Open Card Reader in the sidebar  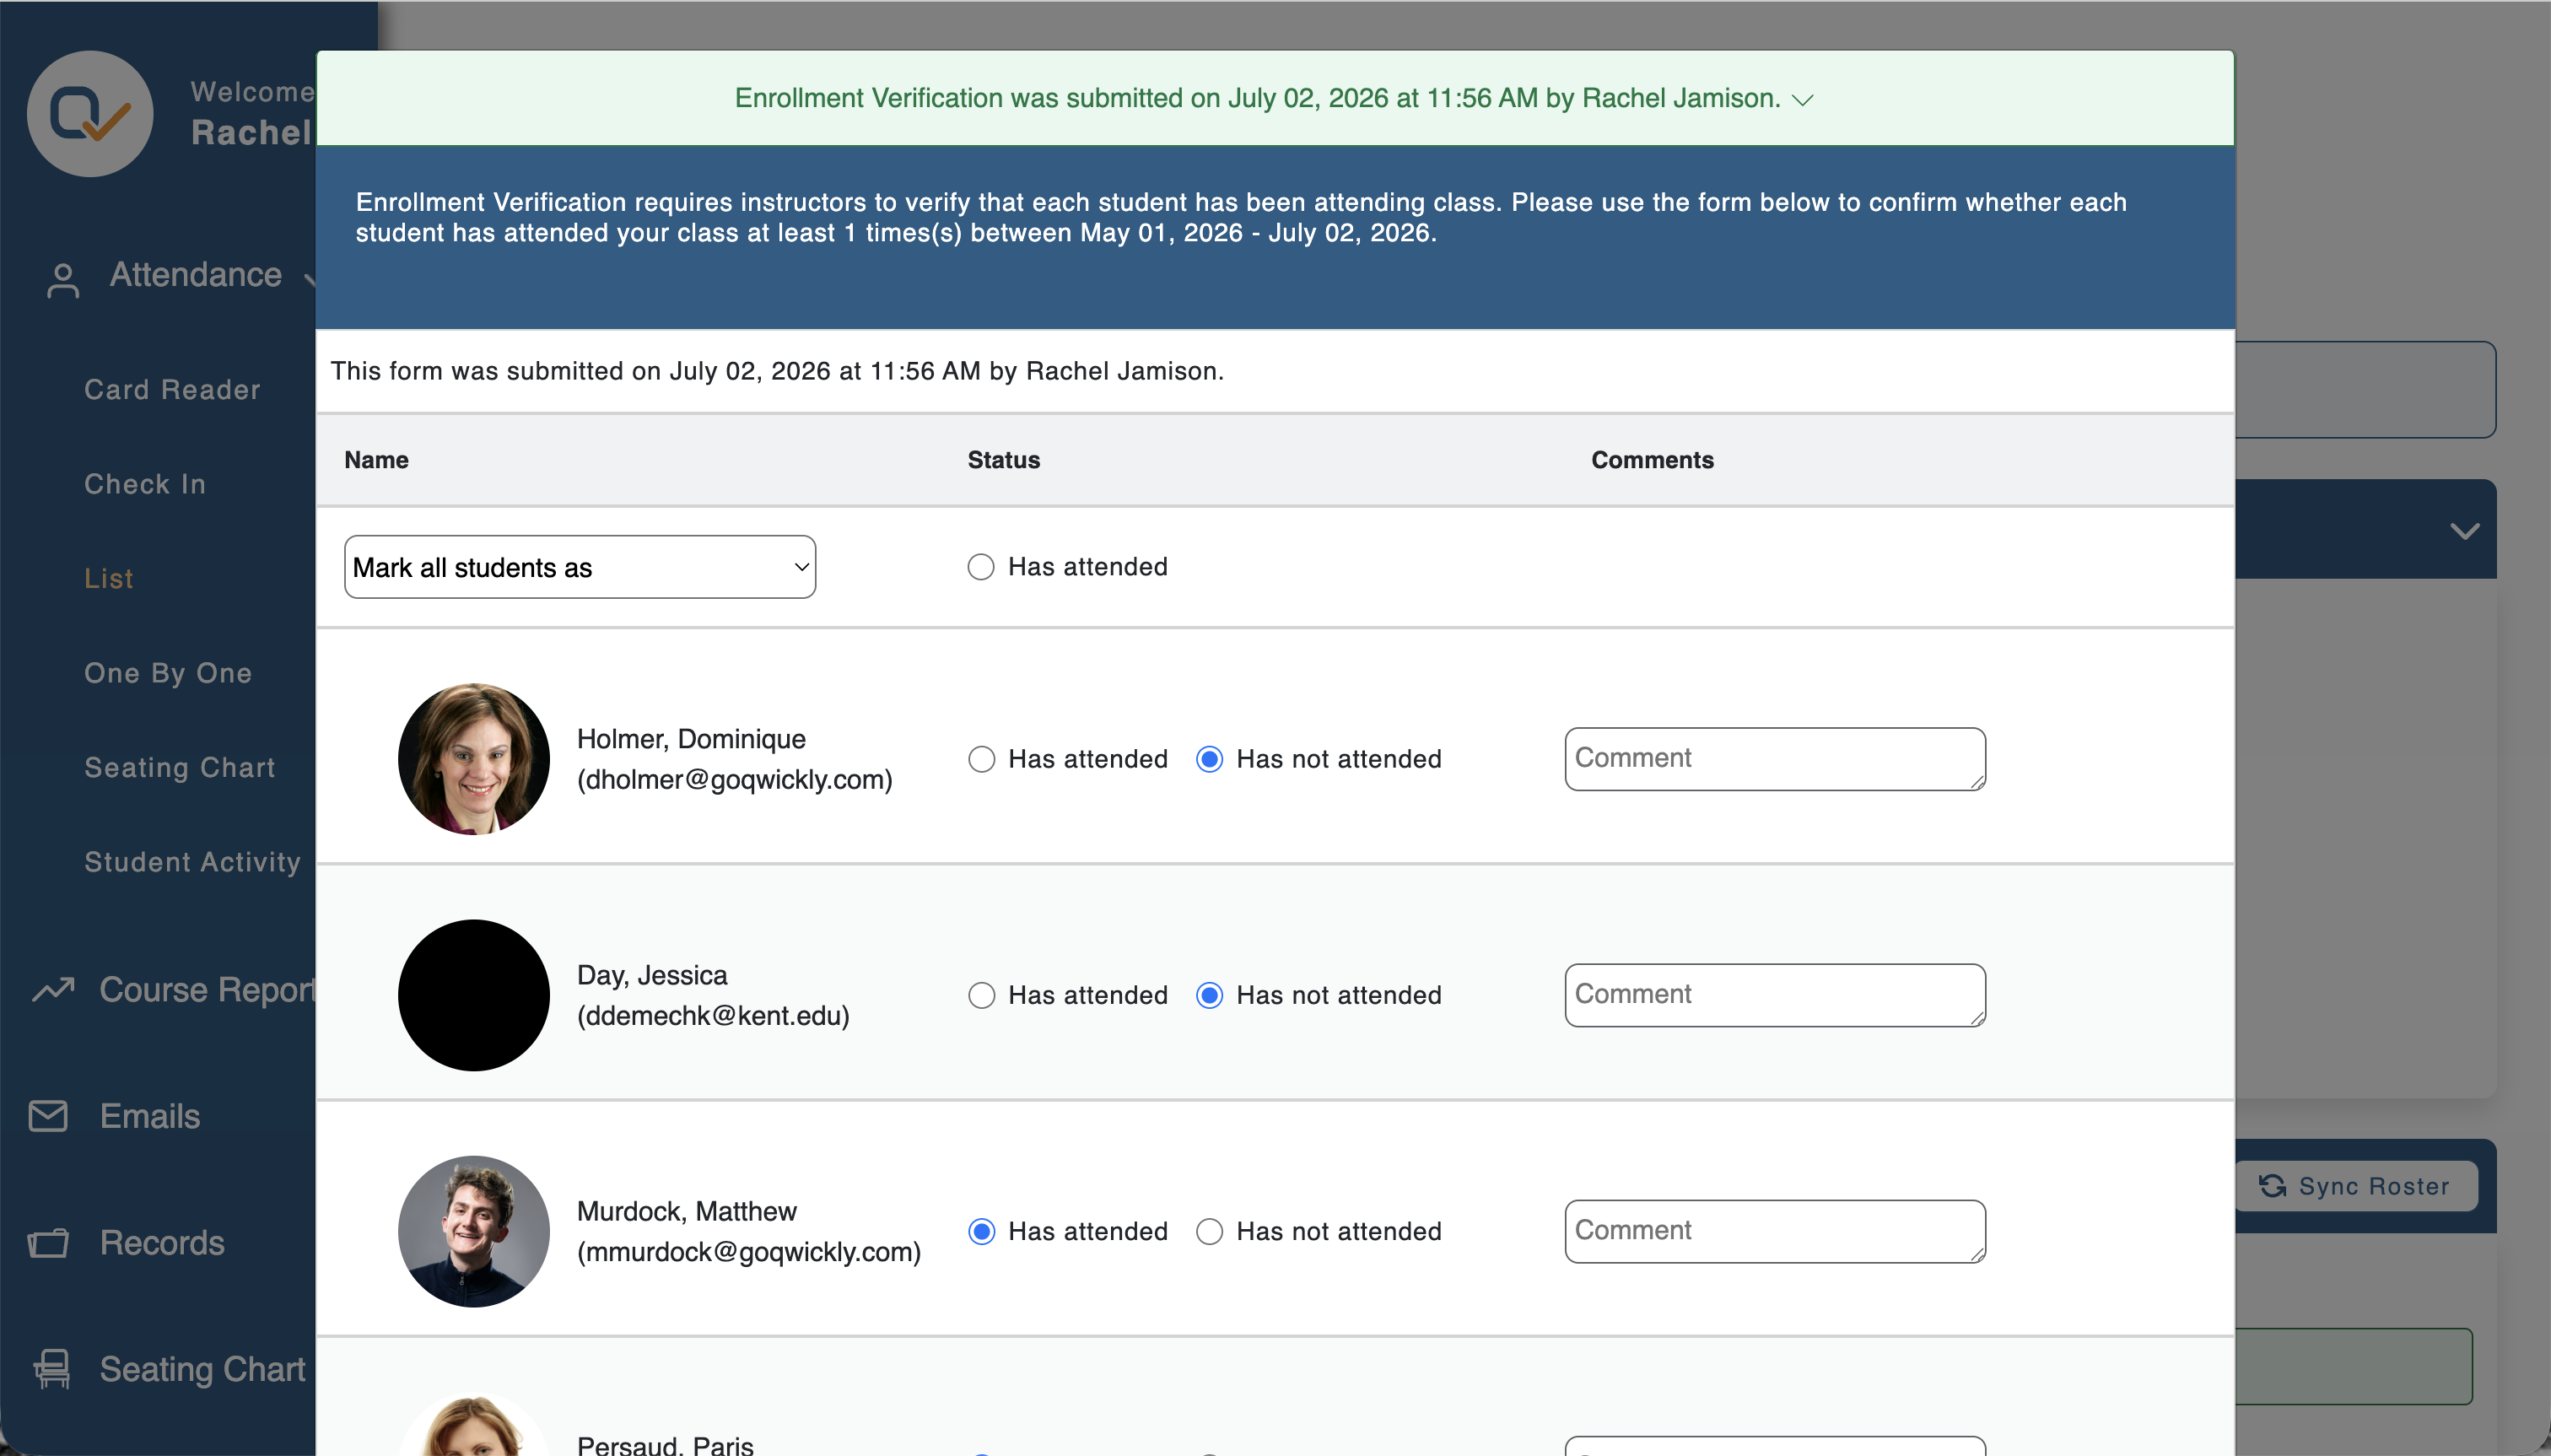click(172, 389)
